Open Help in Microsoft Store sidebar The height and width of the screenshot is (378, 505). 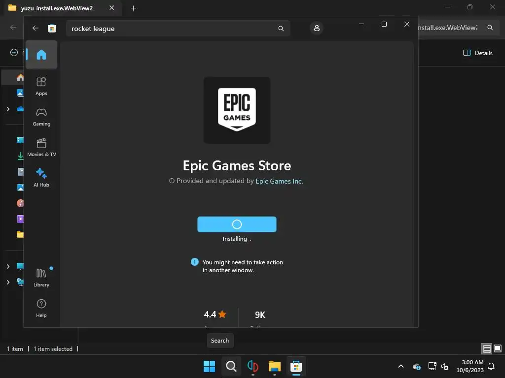click(41, 308)
